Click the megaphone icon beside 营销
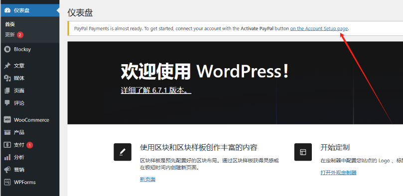The image size is (403, 196). (x=7, y=170)
